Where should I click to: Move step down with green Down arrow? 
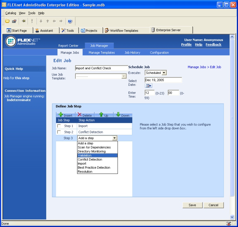pos(118,115)
